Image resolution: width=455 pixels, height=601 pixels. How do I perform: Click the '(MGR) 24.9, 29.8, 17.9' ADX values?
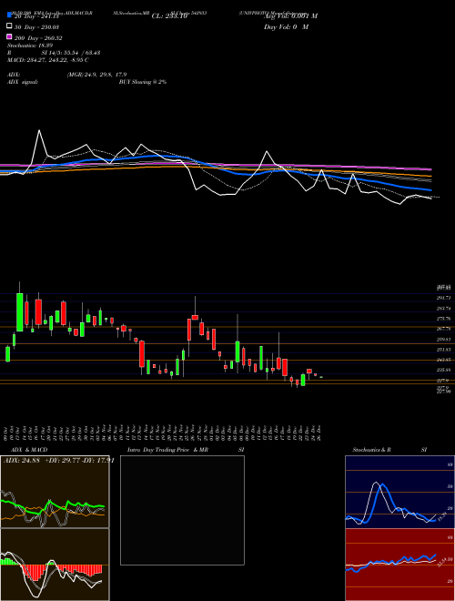(x=96, y=75)
